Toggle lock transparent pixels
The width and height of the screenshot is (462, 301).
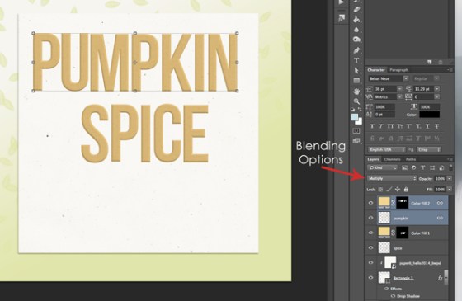click(x=380, y=190)
